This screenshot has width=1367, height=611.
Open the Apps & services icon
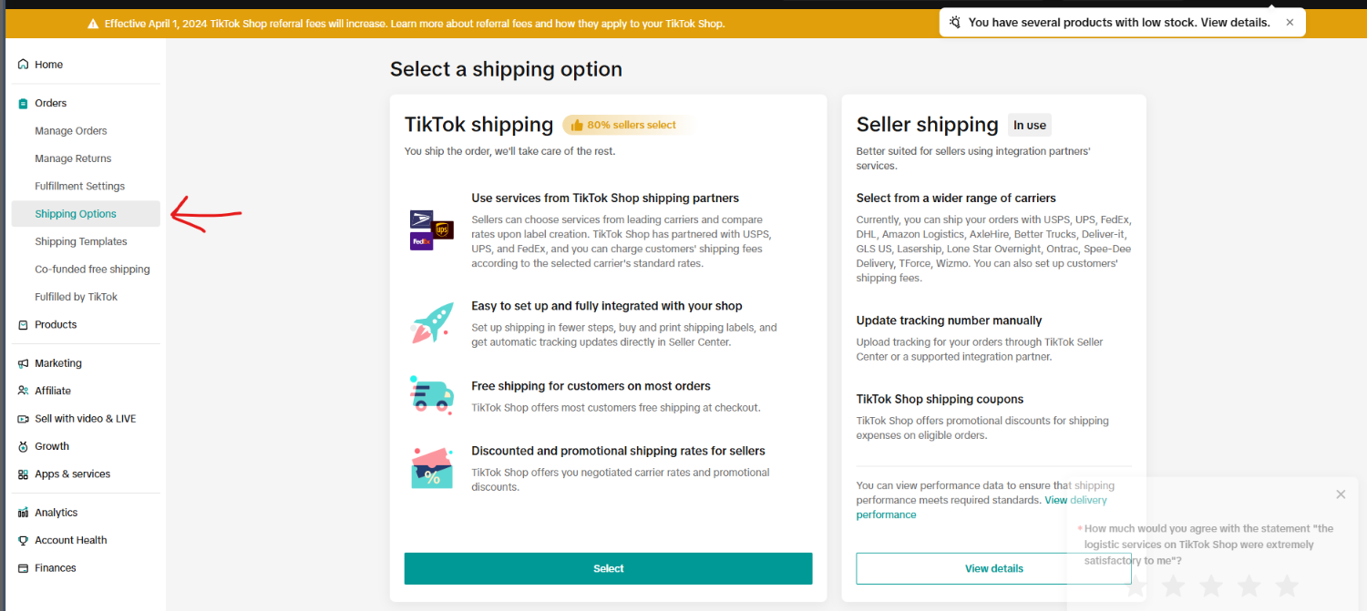(x=21, y=474)
